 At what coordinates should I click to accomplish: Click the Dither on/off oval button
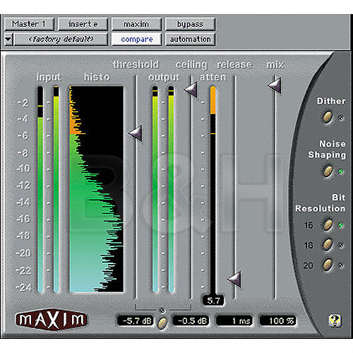pyautogui.click(x=328, y=117)
